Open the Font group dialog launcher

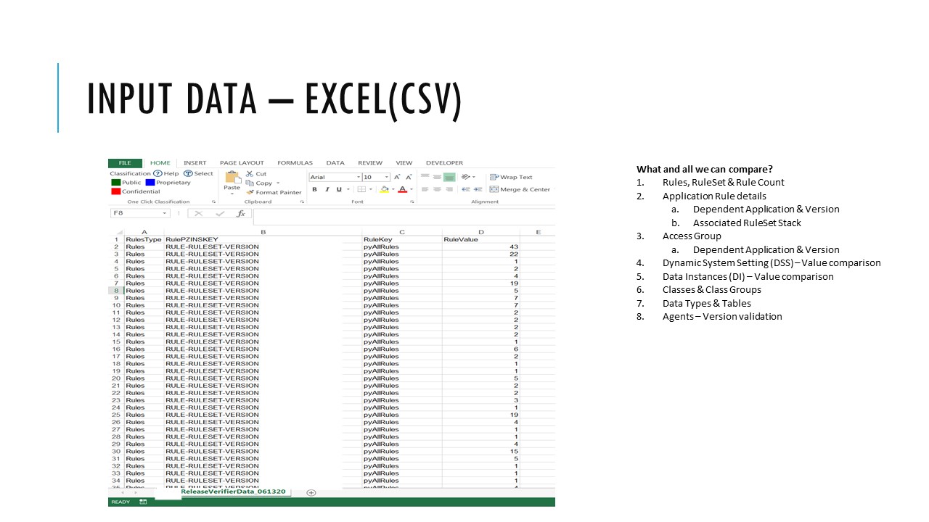[414, 202]
